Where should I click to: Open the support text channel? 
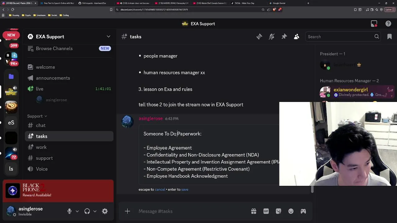[69, 158]
